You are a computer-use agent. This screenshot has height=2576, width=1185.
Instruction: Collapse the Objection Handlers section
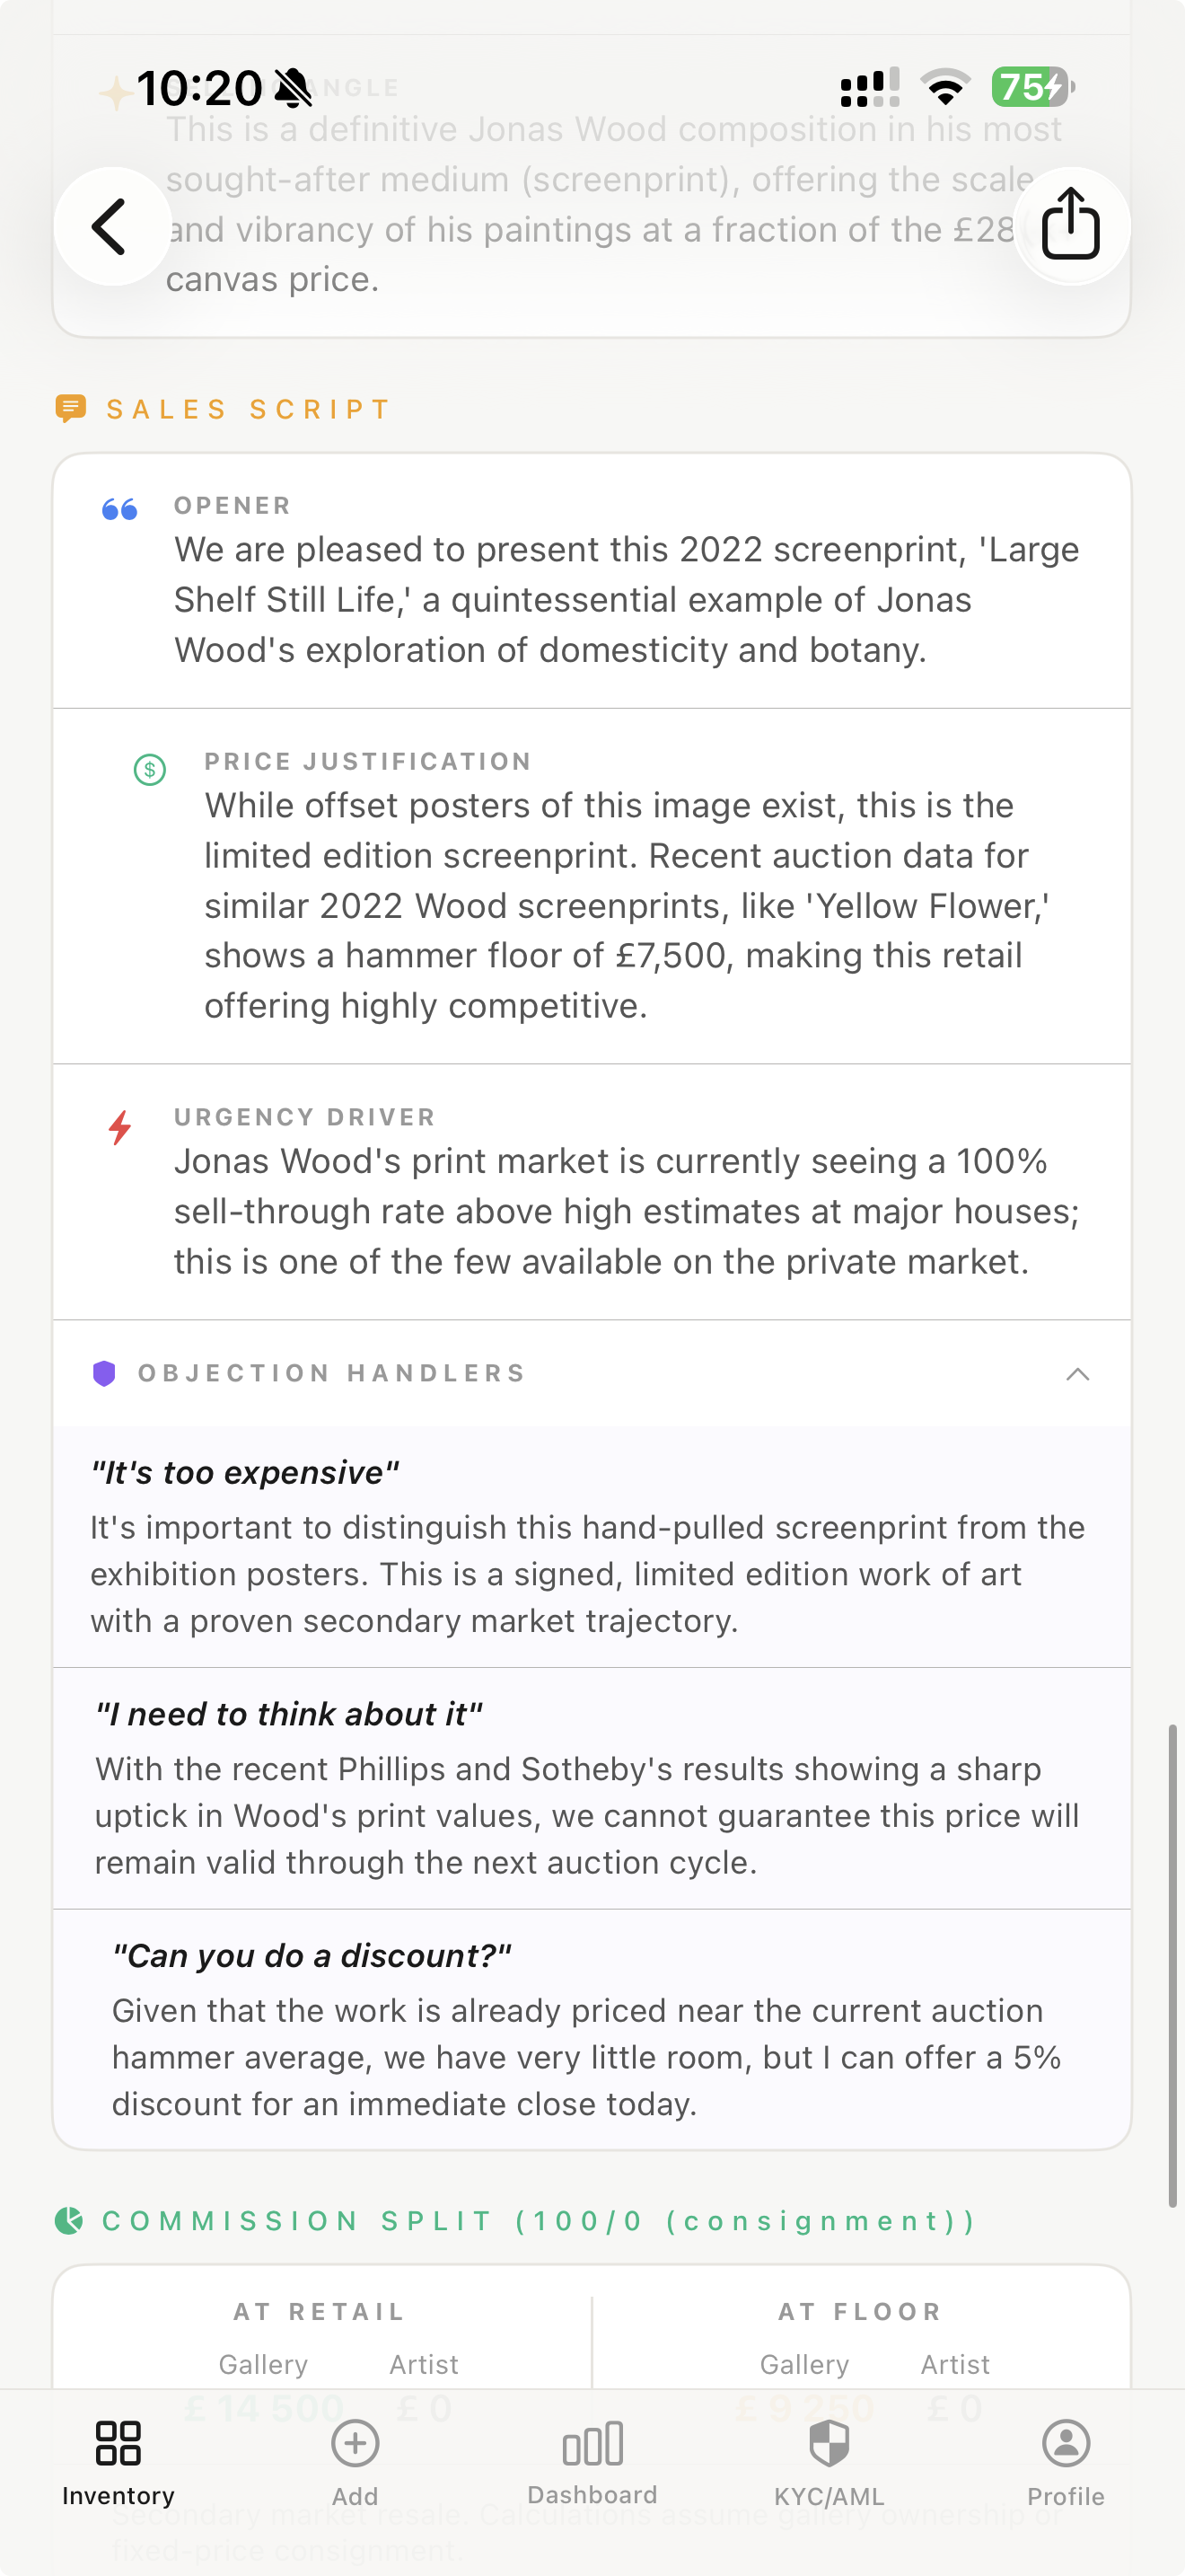[x=1077, y=1374]
